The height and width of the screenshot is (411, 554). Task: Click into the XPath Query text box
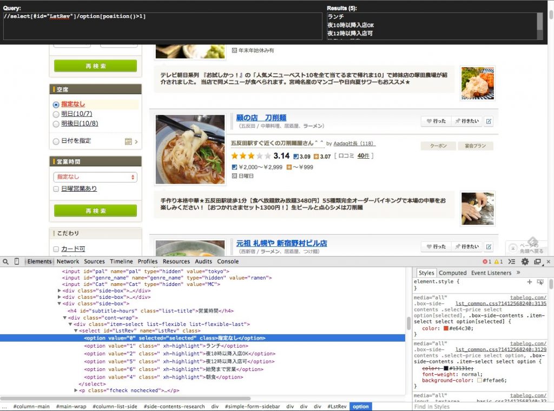[x=162, y=26]
